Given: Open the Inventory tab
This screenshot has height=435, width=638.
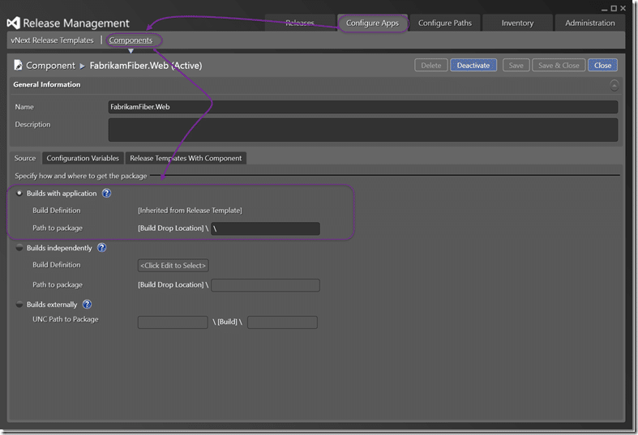Looking at the screenshot, I should [x=517, y=23].
